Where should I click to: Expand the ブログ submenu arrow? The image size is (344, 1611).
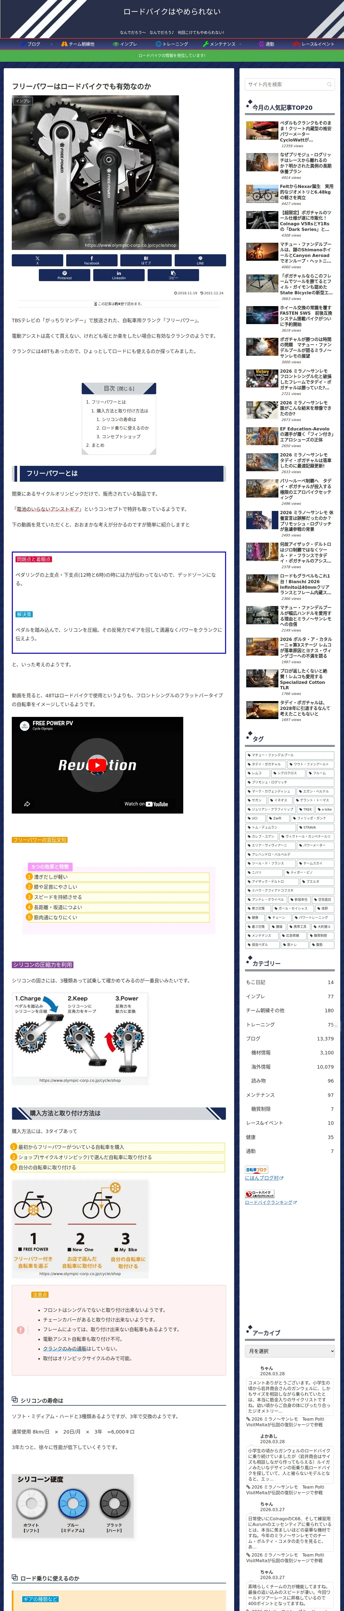[x=51, y=44]
